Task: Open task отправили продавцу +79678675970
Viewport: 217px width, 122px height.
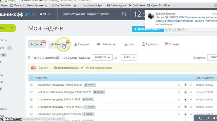Action: point(60,107)
